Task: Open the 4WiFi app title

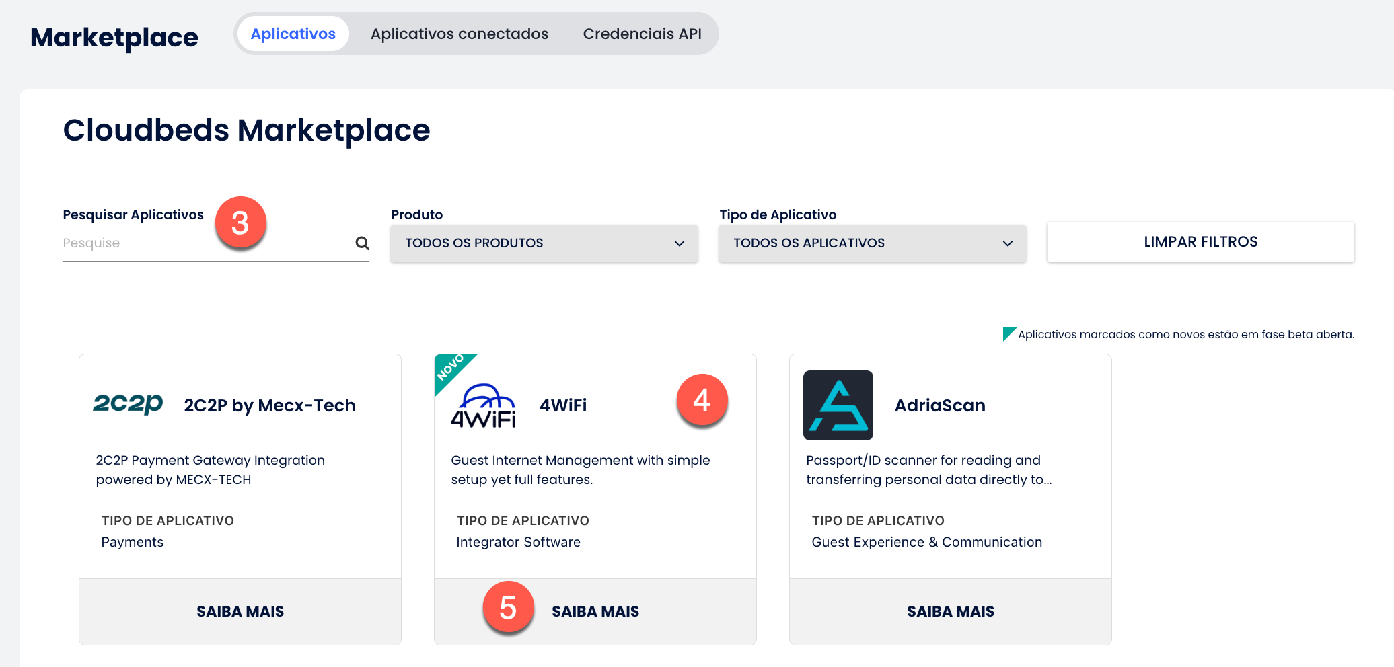Action: (563, 405)
